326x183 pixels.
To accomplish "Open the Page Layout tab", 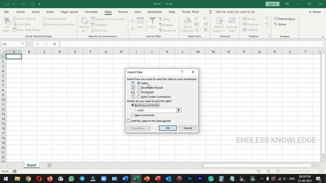I will (69, 12).
